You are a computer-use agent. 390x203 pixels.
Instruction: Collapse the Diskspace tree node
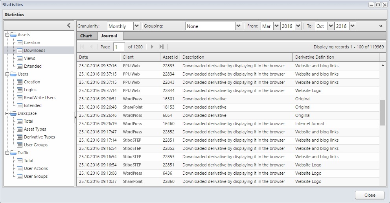click(7, 113)
